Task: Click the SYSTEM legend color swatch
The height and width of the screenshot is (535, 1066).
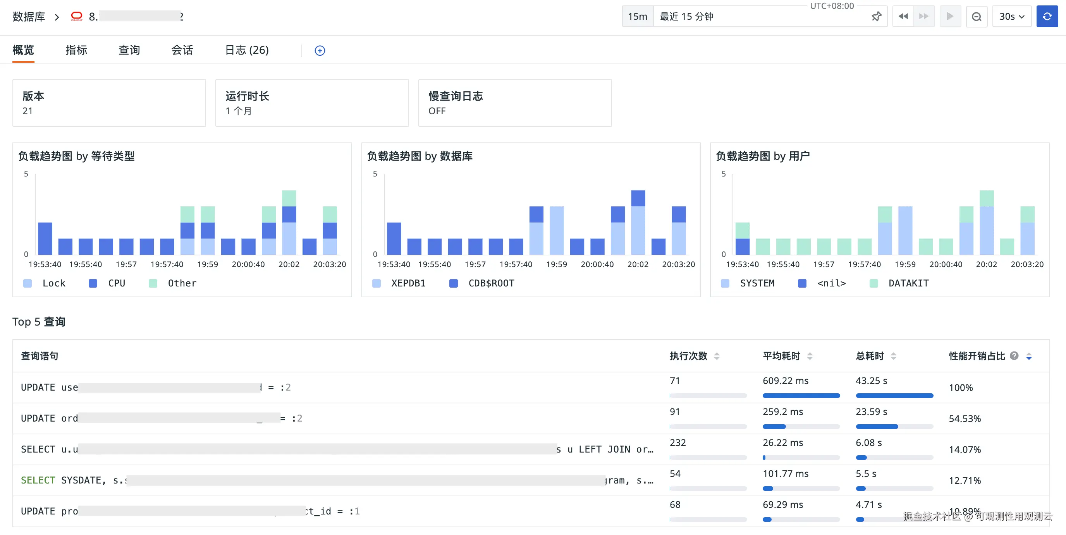Action: (725, 283)
